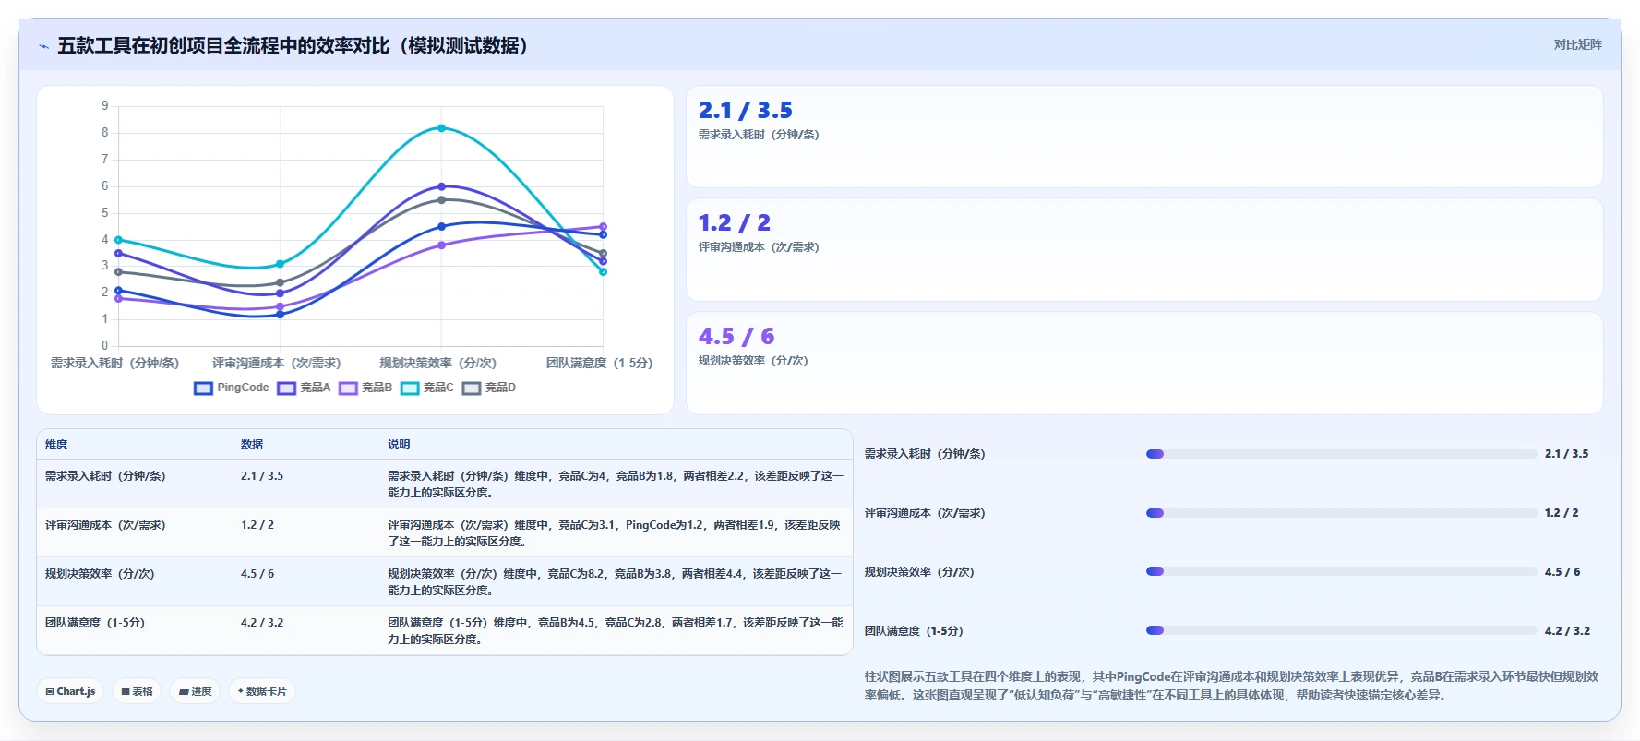
Task: Click the chart axis label 规划决策效率(分/次)
Action: pyautogui.click(x=438, y=364)
